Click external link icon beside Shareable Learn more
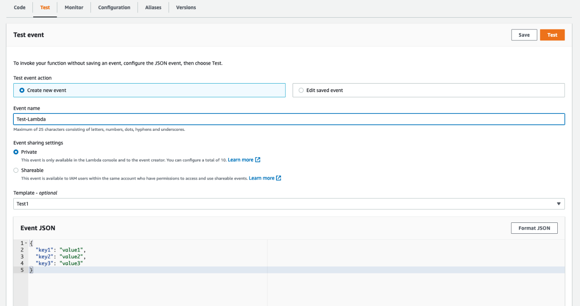The image size is (580, 306). tap(278, 178)
